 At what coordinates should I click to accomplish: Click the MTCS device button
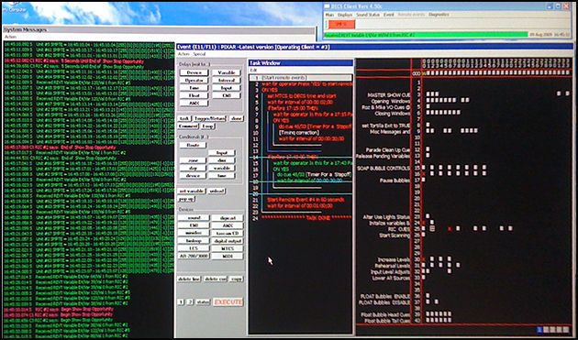(x=228, y=248)
